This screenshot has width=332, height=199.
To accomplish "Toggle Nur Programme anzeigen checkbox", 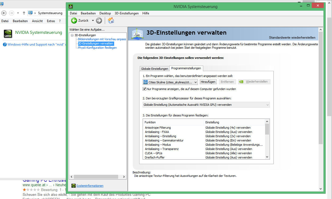I will 145,89.
